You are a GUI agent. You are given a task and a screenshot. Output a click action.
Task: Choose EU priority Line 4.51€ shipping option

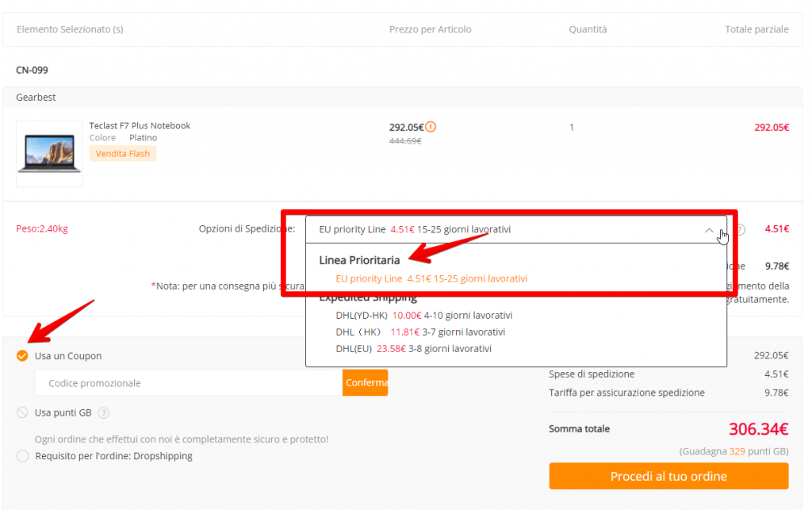point(431,278)
